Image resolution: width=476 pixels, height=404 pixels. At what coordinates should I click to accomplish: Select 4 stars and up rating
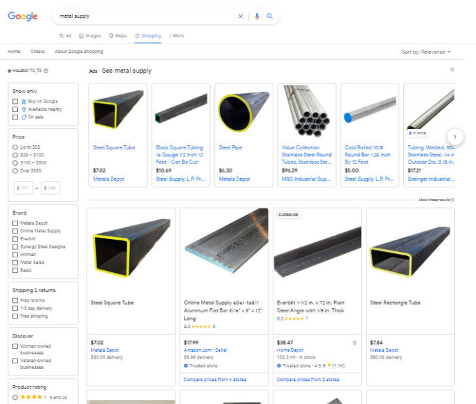(15, 397)
